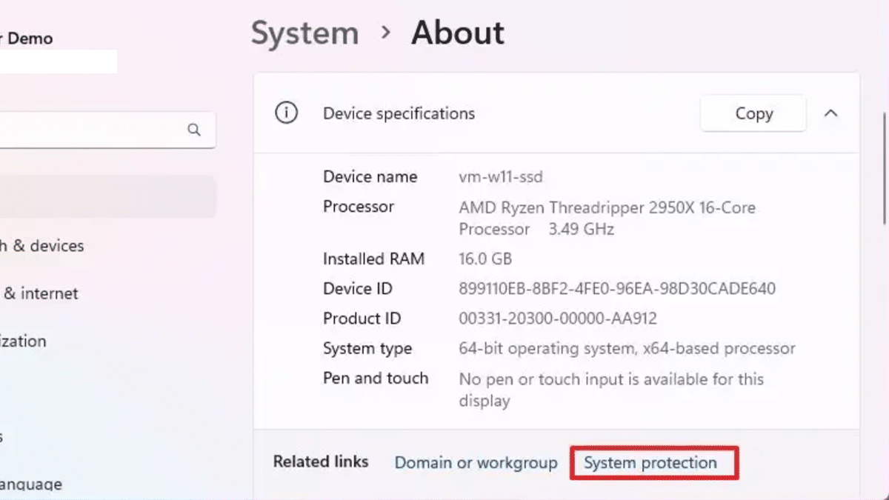This screenshot has width=889, height=500.
Task: Select Network & internet in sidebar
Action: [41, 293]
